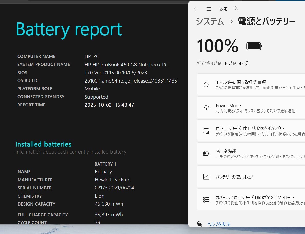Viewport: 305px width, 234px height.
Task: Click the lid and power button controls icon
Action: (x=206, y=200)
